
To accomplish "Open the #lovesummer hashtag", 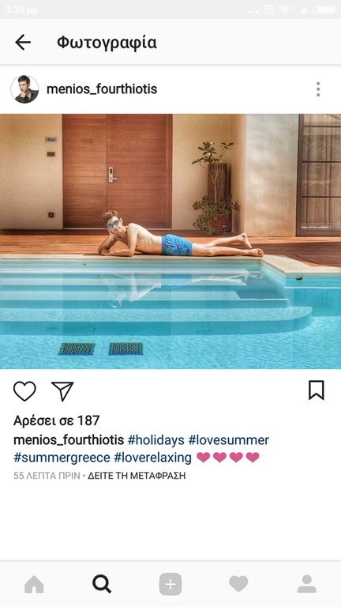I will [228, 440].
